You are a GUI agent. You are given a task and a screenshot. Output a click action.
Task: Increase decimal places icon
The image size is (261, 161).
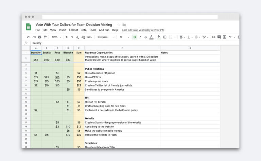(x=83, y=37)
